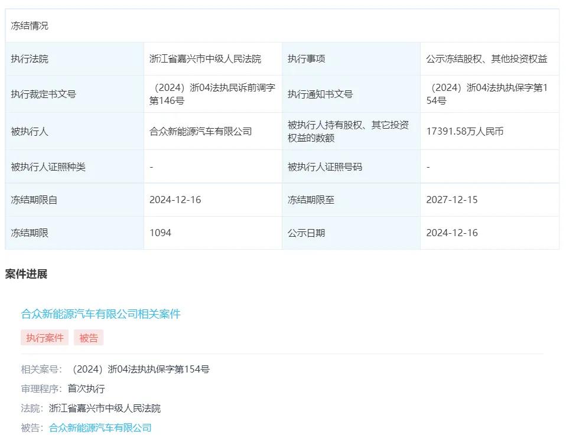566x441 pixels.
Task: Click the freeze duration value 1094
Action: [160, 233]
